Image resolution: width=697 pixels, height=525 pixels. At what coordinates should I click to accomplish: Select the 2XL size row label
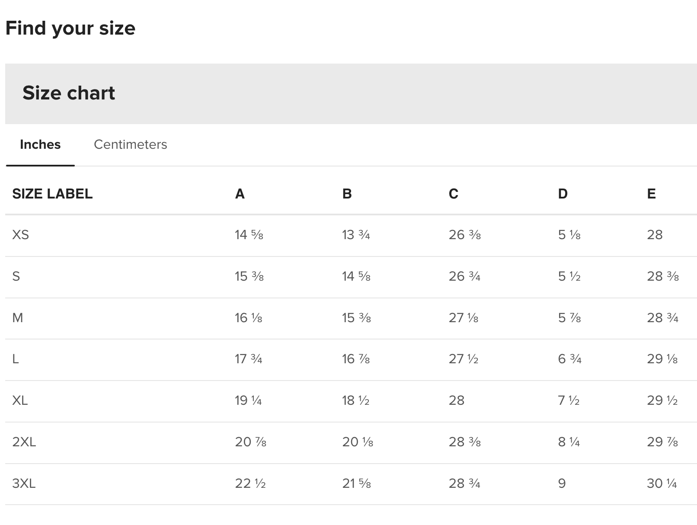(24, 442)
